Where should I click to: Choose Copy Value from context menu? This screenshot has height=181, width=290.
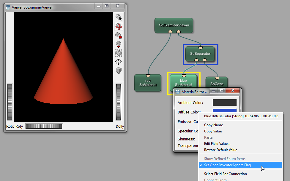point(213,131)
